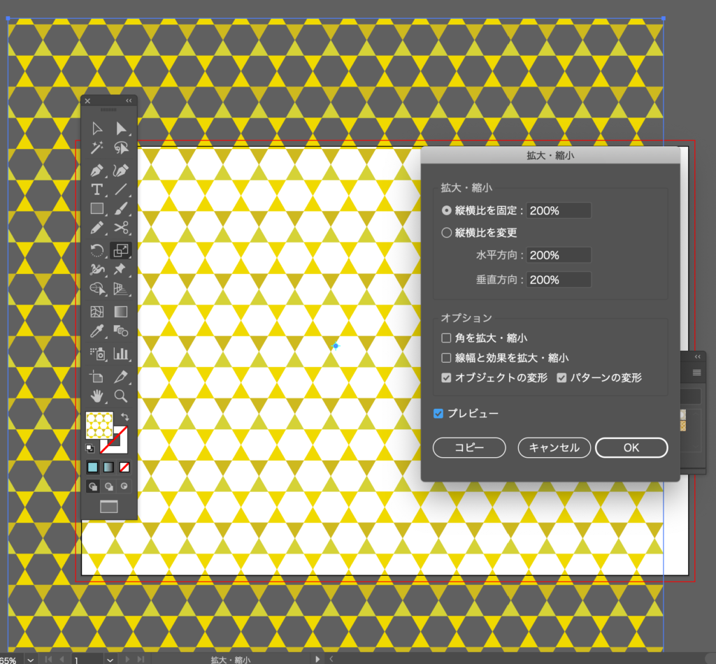This screenshot has width=716, height=664.
Task: Click the OK button
Action: [x=631, y=448]
